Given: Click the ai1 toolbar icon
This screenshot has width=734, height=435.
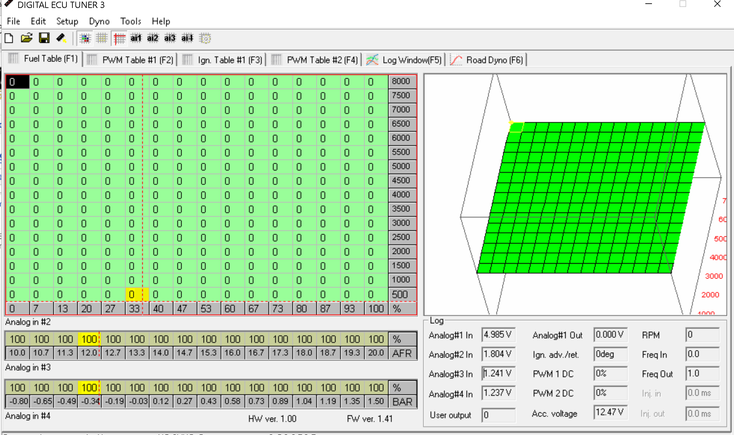Looking at the screenshot, I should point(136,38).
